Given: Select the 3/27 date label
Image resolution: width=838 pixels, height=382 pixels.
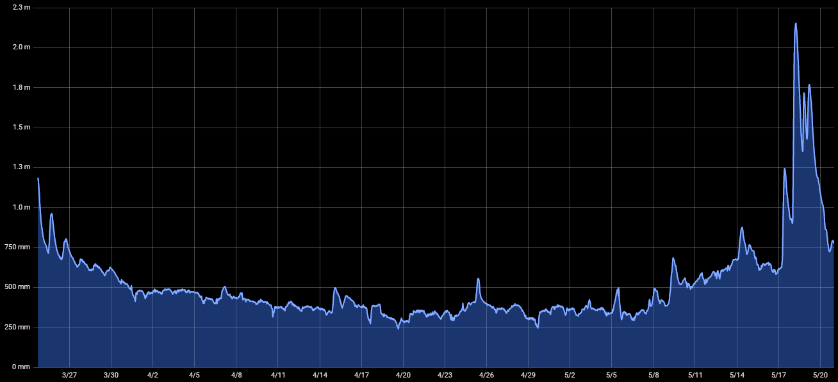Looking at the screenshot, I should [x=69, y=375].
